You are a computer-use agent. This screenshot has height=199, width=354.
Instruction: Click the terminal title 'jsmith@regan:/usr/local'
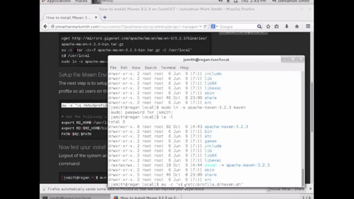click(206, 59)
